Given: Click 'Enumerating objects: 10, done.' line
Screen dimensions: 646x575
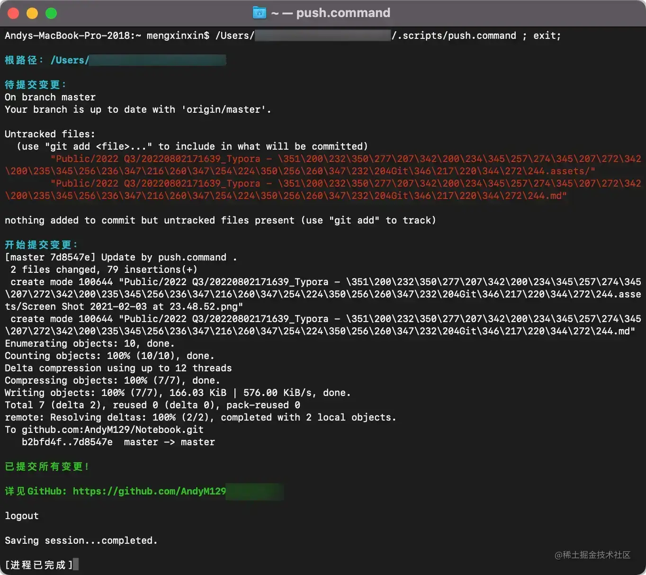Looking at the screenshot, I should pos(90,343).
